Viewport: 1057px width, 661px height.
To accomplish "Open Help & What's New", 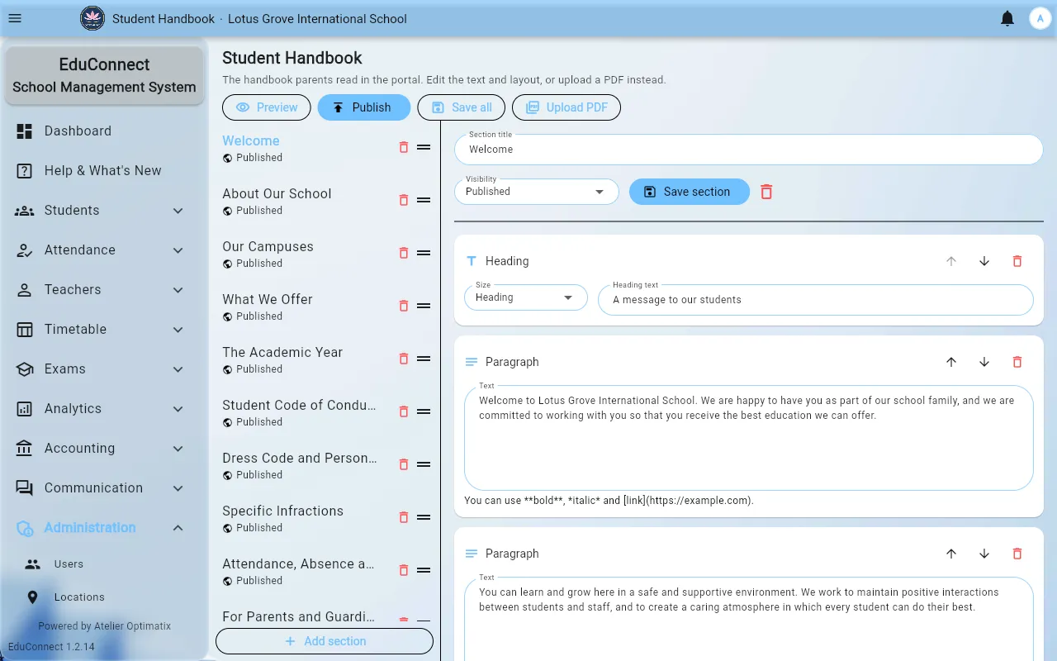I will coord(103,171).
